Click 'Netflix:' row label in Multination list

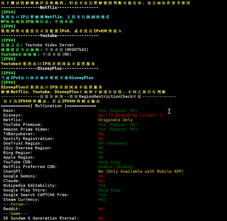point(13,120)
